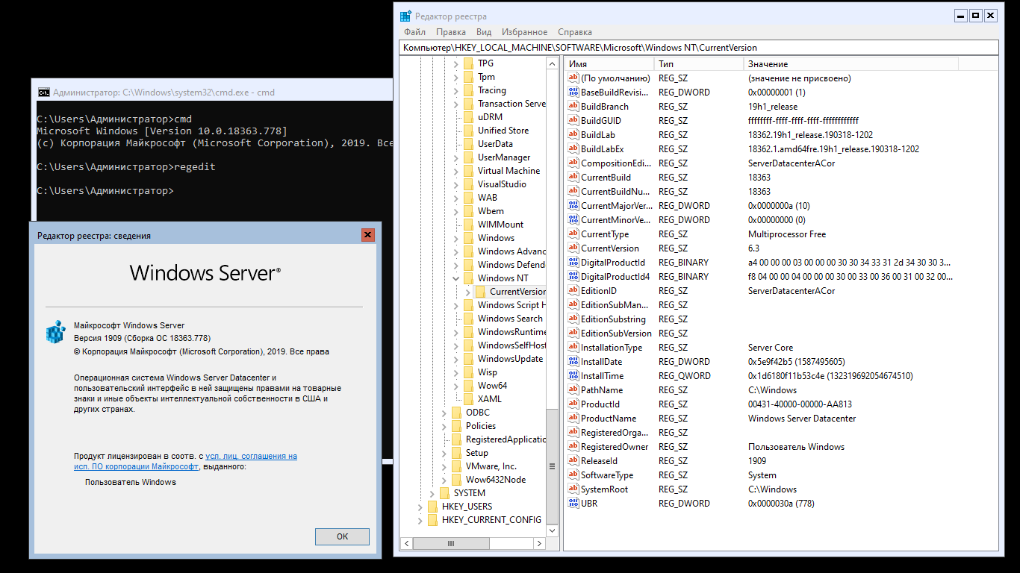Select the Windows Search tree key
The image size is (1020, 573).
coord(510,319)
